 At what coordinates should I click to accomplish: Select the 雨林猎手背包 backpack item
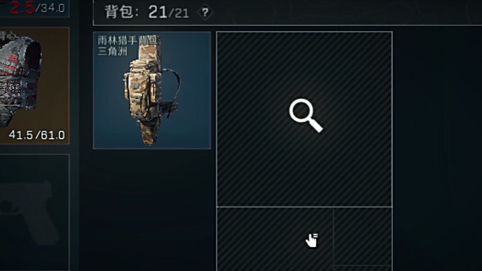coord(152,90)
